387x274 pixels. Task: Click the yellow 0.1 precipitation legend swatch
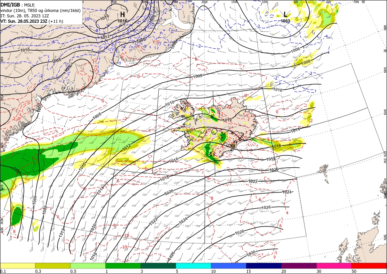[17, 265]
